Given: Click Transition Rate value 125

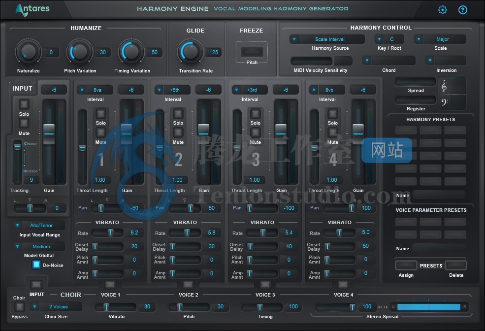Looking at the screenshot, I should pos(213,52).
